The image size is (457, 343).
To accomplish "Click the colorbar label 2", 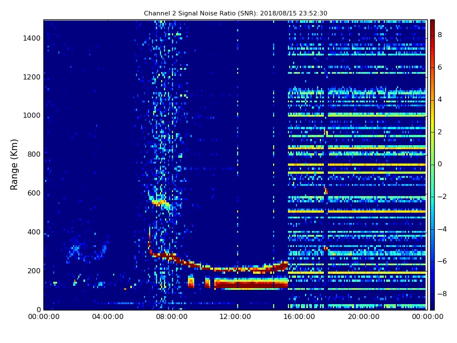I will (x=440, y=132).
